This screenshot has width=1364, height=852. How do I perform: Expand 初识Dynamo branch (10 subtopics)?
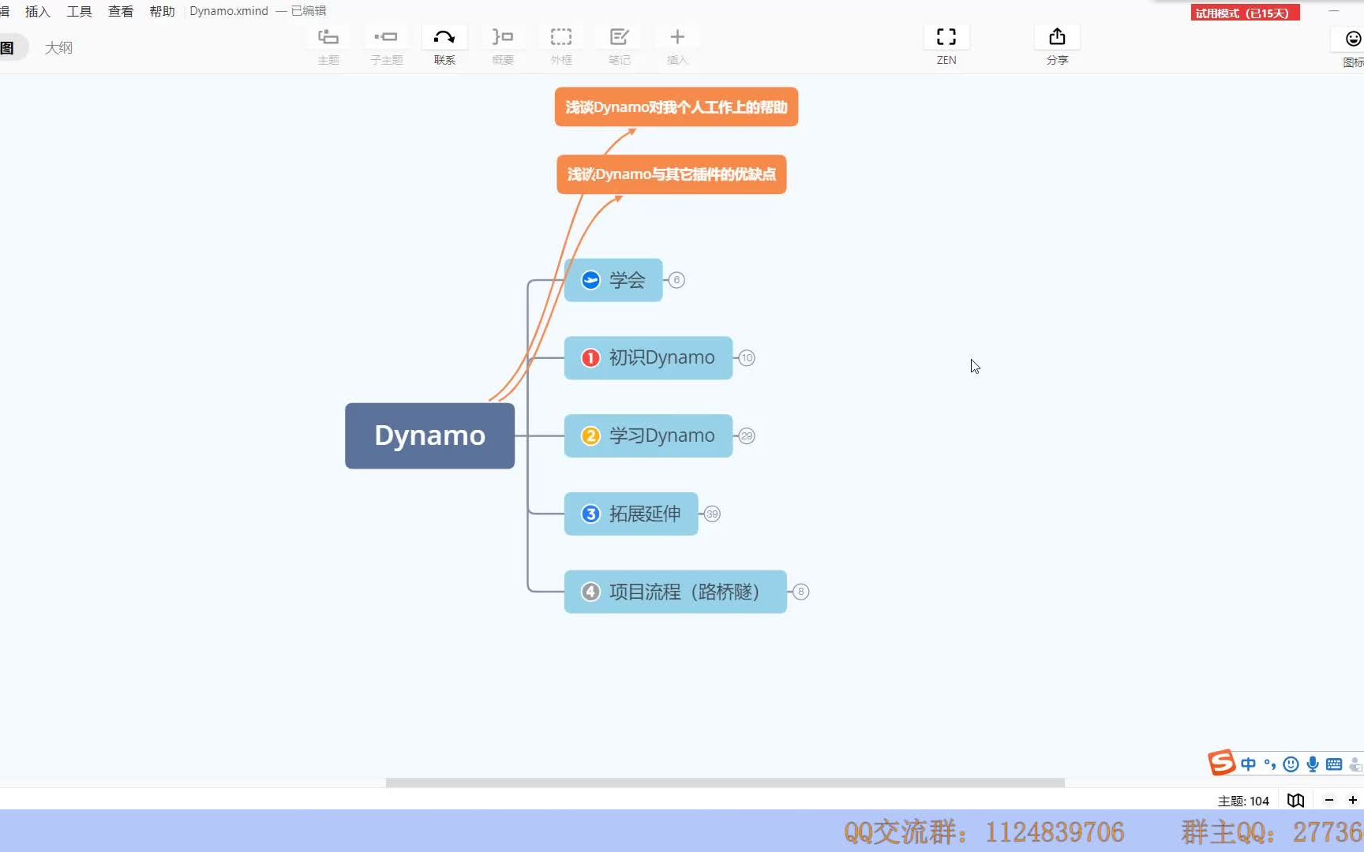pos(747,358)
